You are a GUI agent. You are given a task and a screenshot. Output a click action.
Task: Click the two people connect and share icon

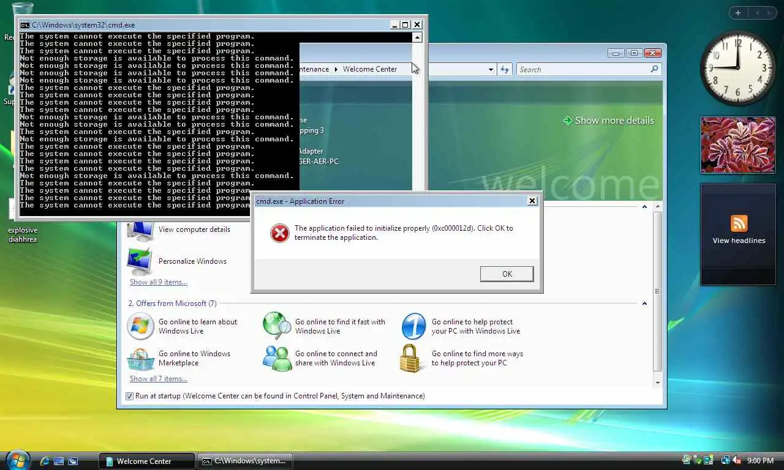(277, 358)
